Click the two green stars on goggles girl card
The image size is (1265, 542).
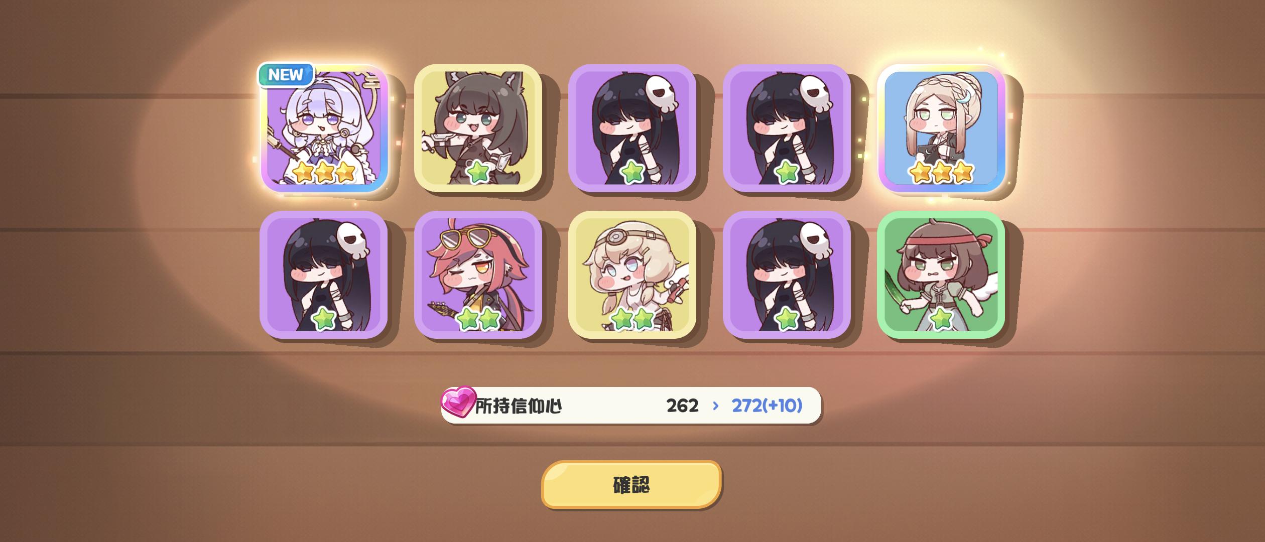[632, 319]
